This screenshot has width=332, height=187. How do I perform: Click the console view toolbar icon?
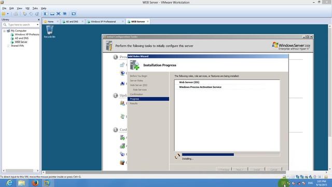(x=74, y=14)
